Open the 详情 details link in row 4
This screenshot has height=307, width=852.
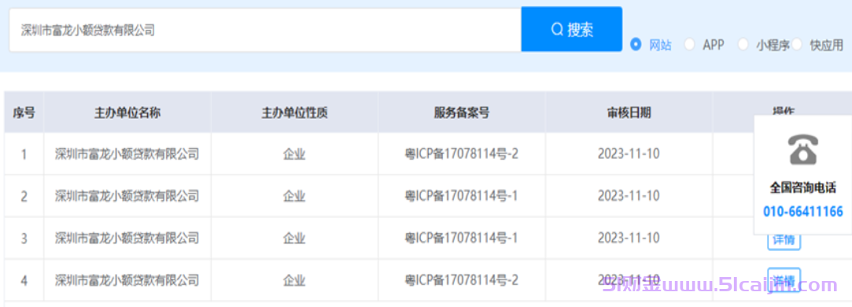click(x=784, y=279)
